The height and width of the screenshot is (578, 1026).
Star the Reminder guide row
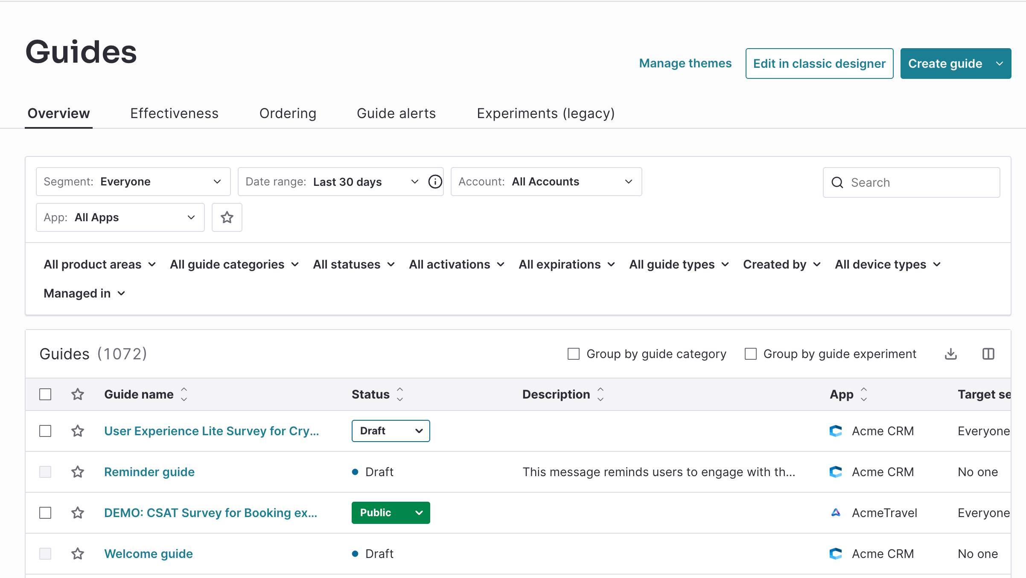(78, 472)
